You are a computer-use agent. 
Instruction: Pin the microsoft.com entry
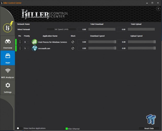[x=20, y=48]
